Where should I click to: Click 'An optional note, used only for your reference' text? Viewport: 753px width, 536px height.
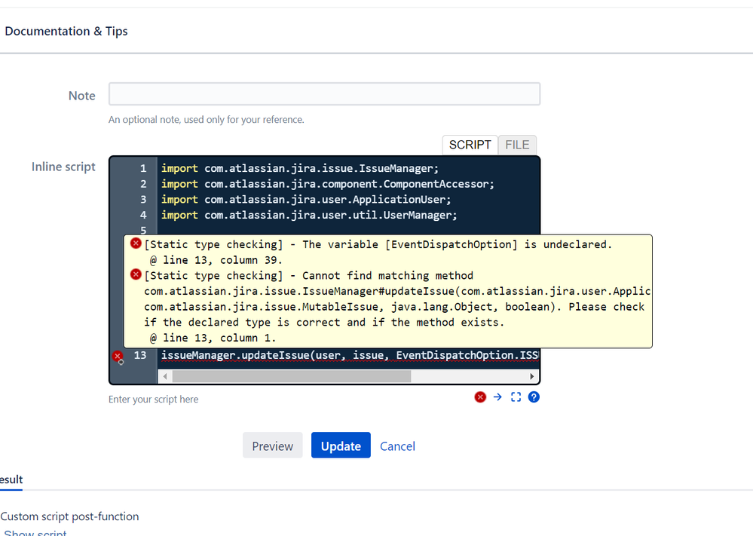tap(206, 120)
